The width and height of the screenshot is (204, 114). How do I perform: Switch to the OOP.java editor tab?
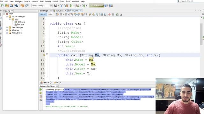59,11
